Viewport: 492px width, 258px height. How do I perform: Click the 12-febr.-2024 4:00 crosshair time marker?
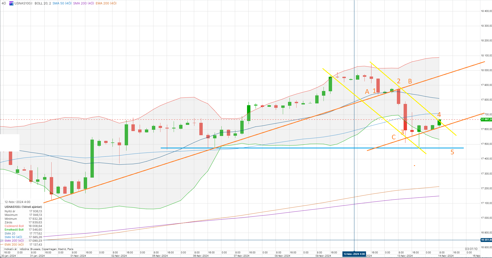tap(354, 254)
